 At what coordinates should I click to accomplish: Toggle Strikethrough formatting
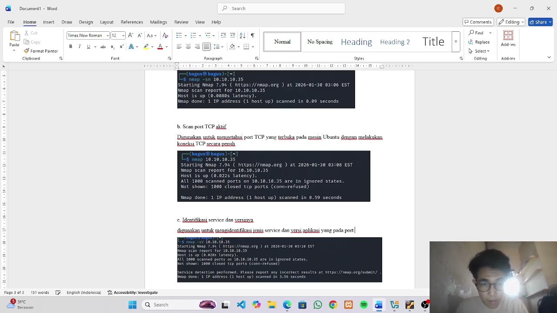coord(103,47)
